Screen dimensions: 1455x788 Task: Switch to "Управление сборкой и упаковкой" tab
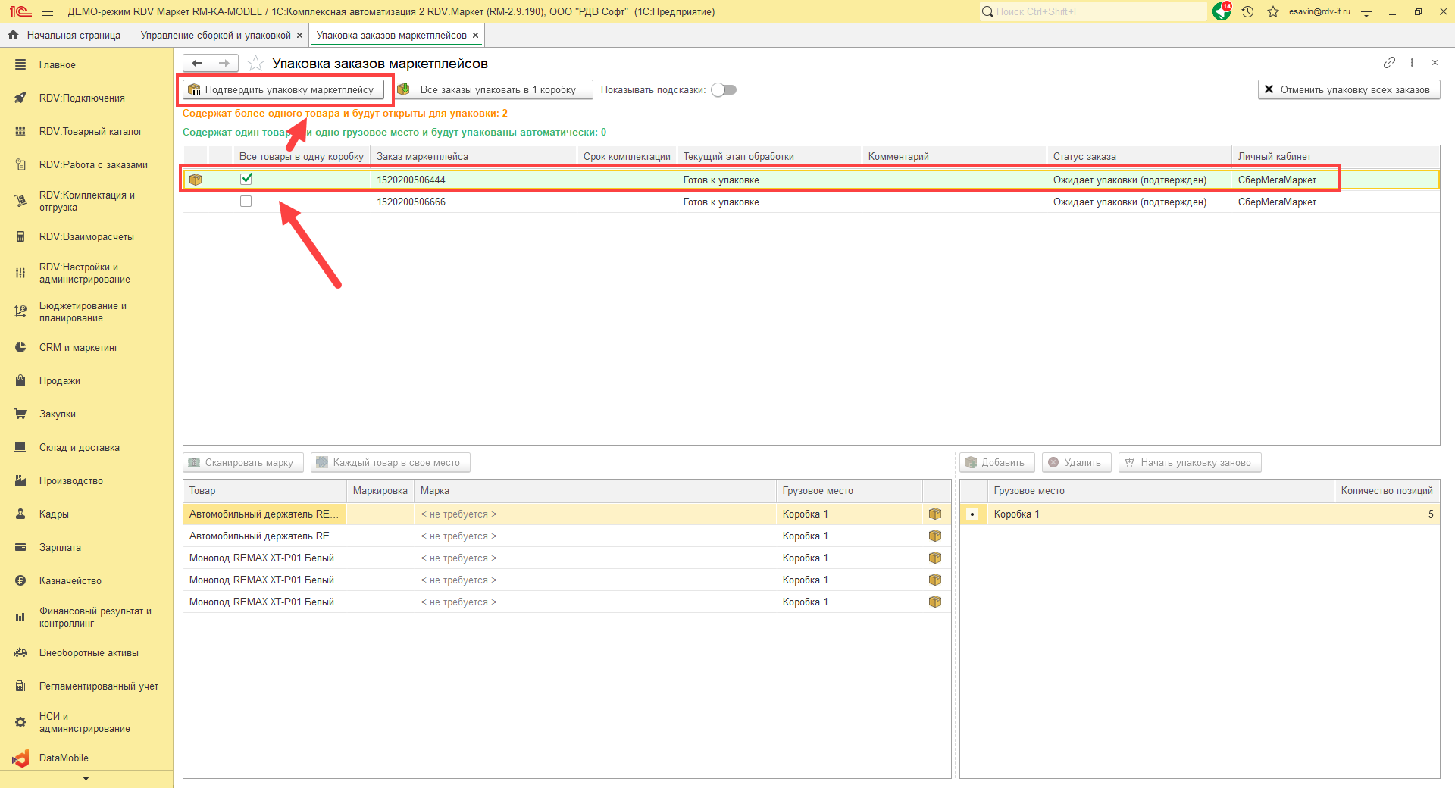(215, 36)
